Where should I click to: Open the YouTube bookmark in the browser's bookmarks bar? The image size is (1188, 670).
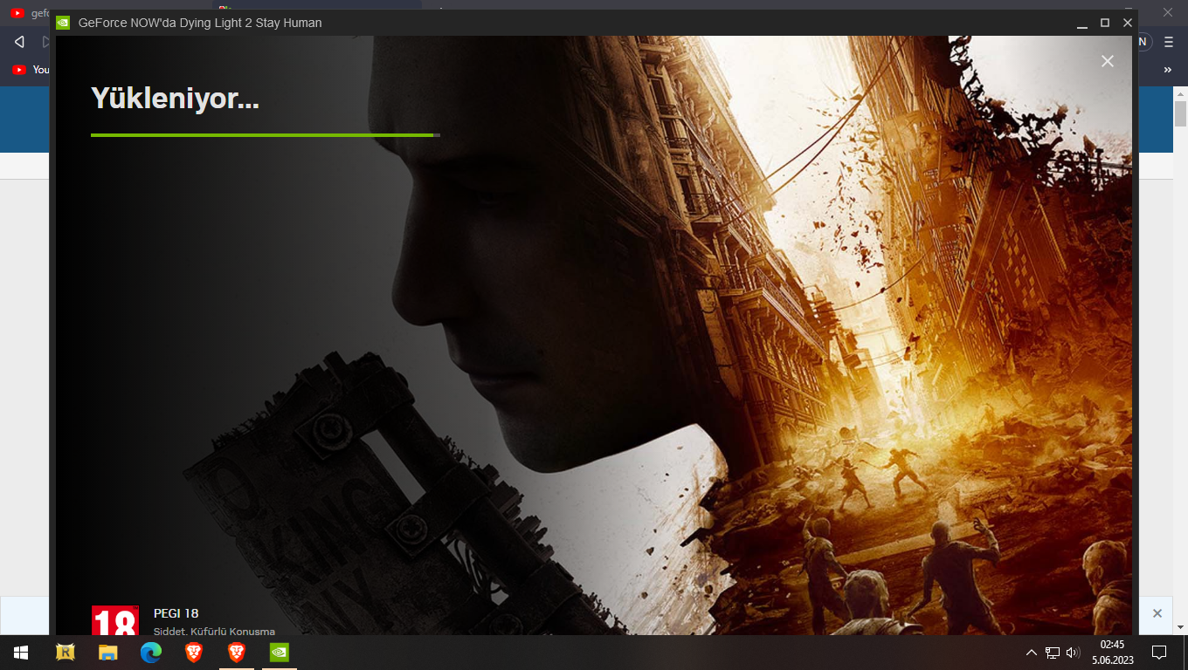pos(30,69)
